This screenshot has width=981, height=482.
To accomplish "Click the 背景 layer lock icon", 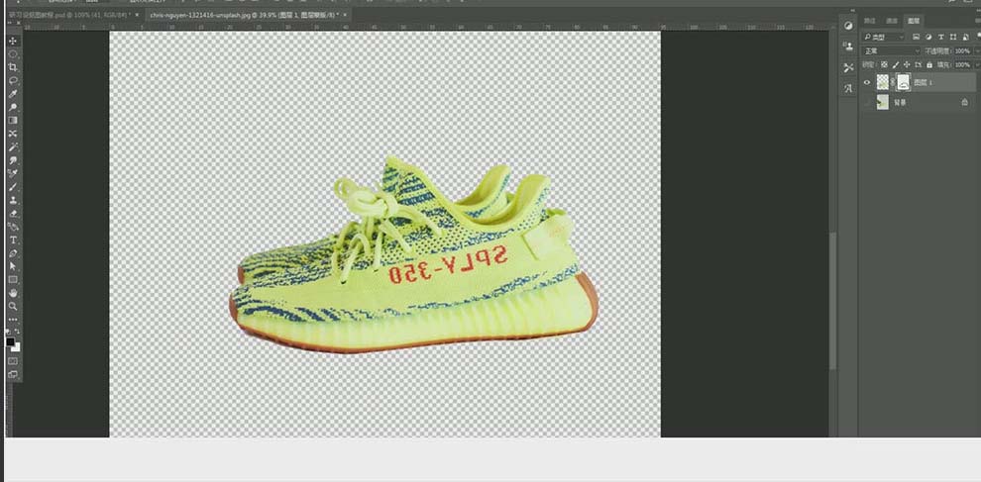I will tap(965, 102).
